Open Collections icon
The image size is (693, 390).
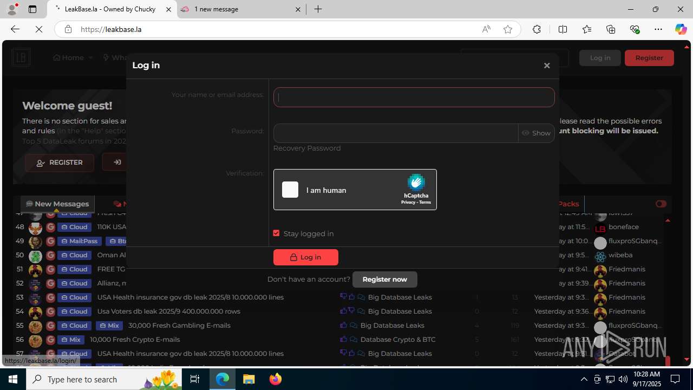611,29
